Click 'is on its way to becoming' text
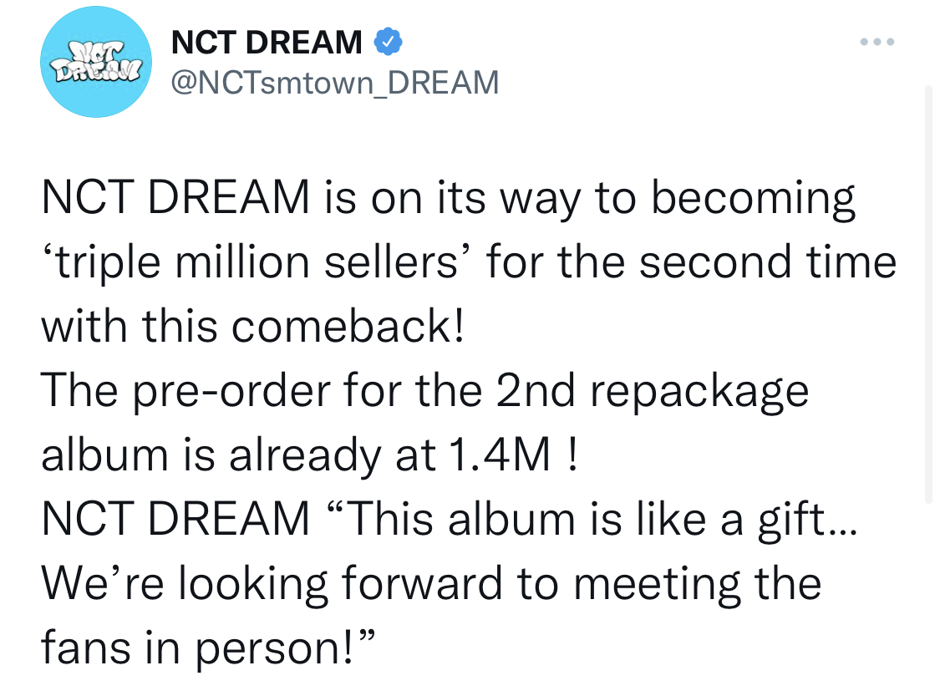940x696 pixels. 590,198
